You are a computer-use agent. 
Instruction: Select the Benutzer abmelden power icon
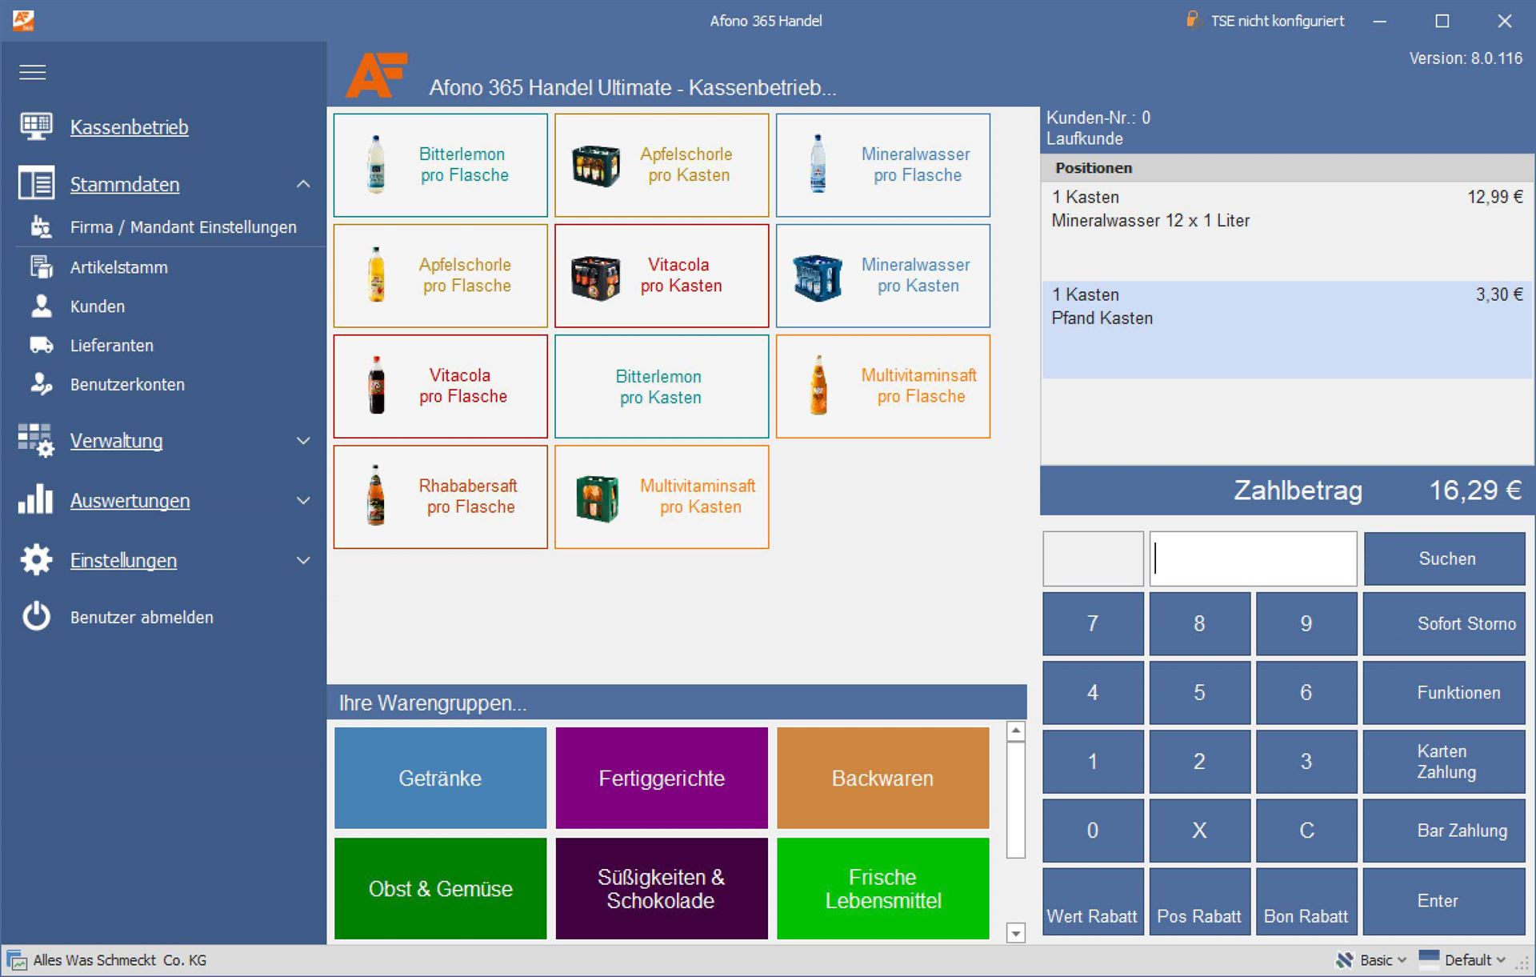point(36,617)
